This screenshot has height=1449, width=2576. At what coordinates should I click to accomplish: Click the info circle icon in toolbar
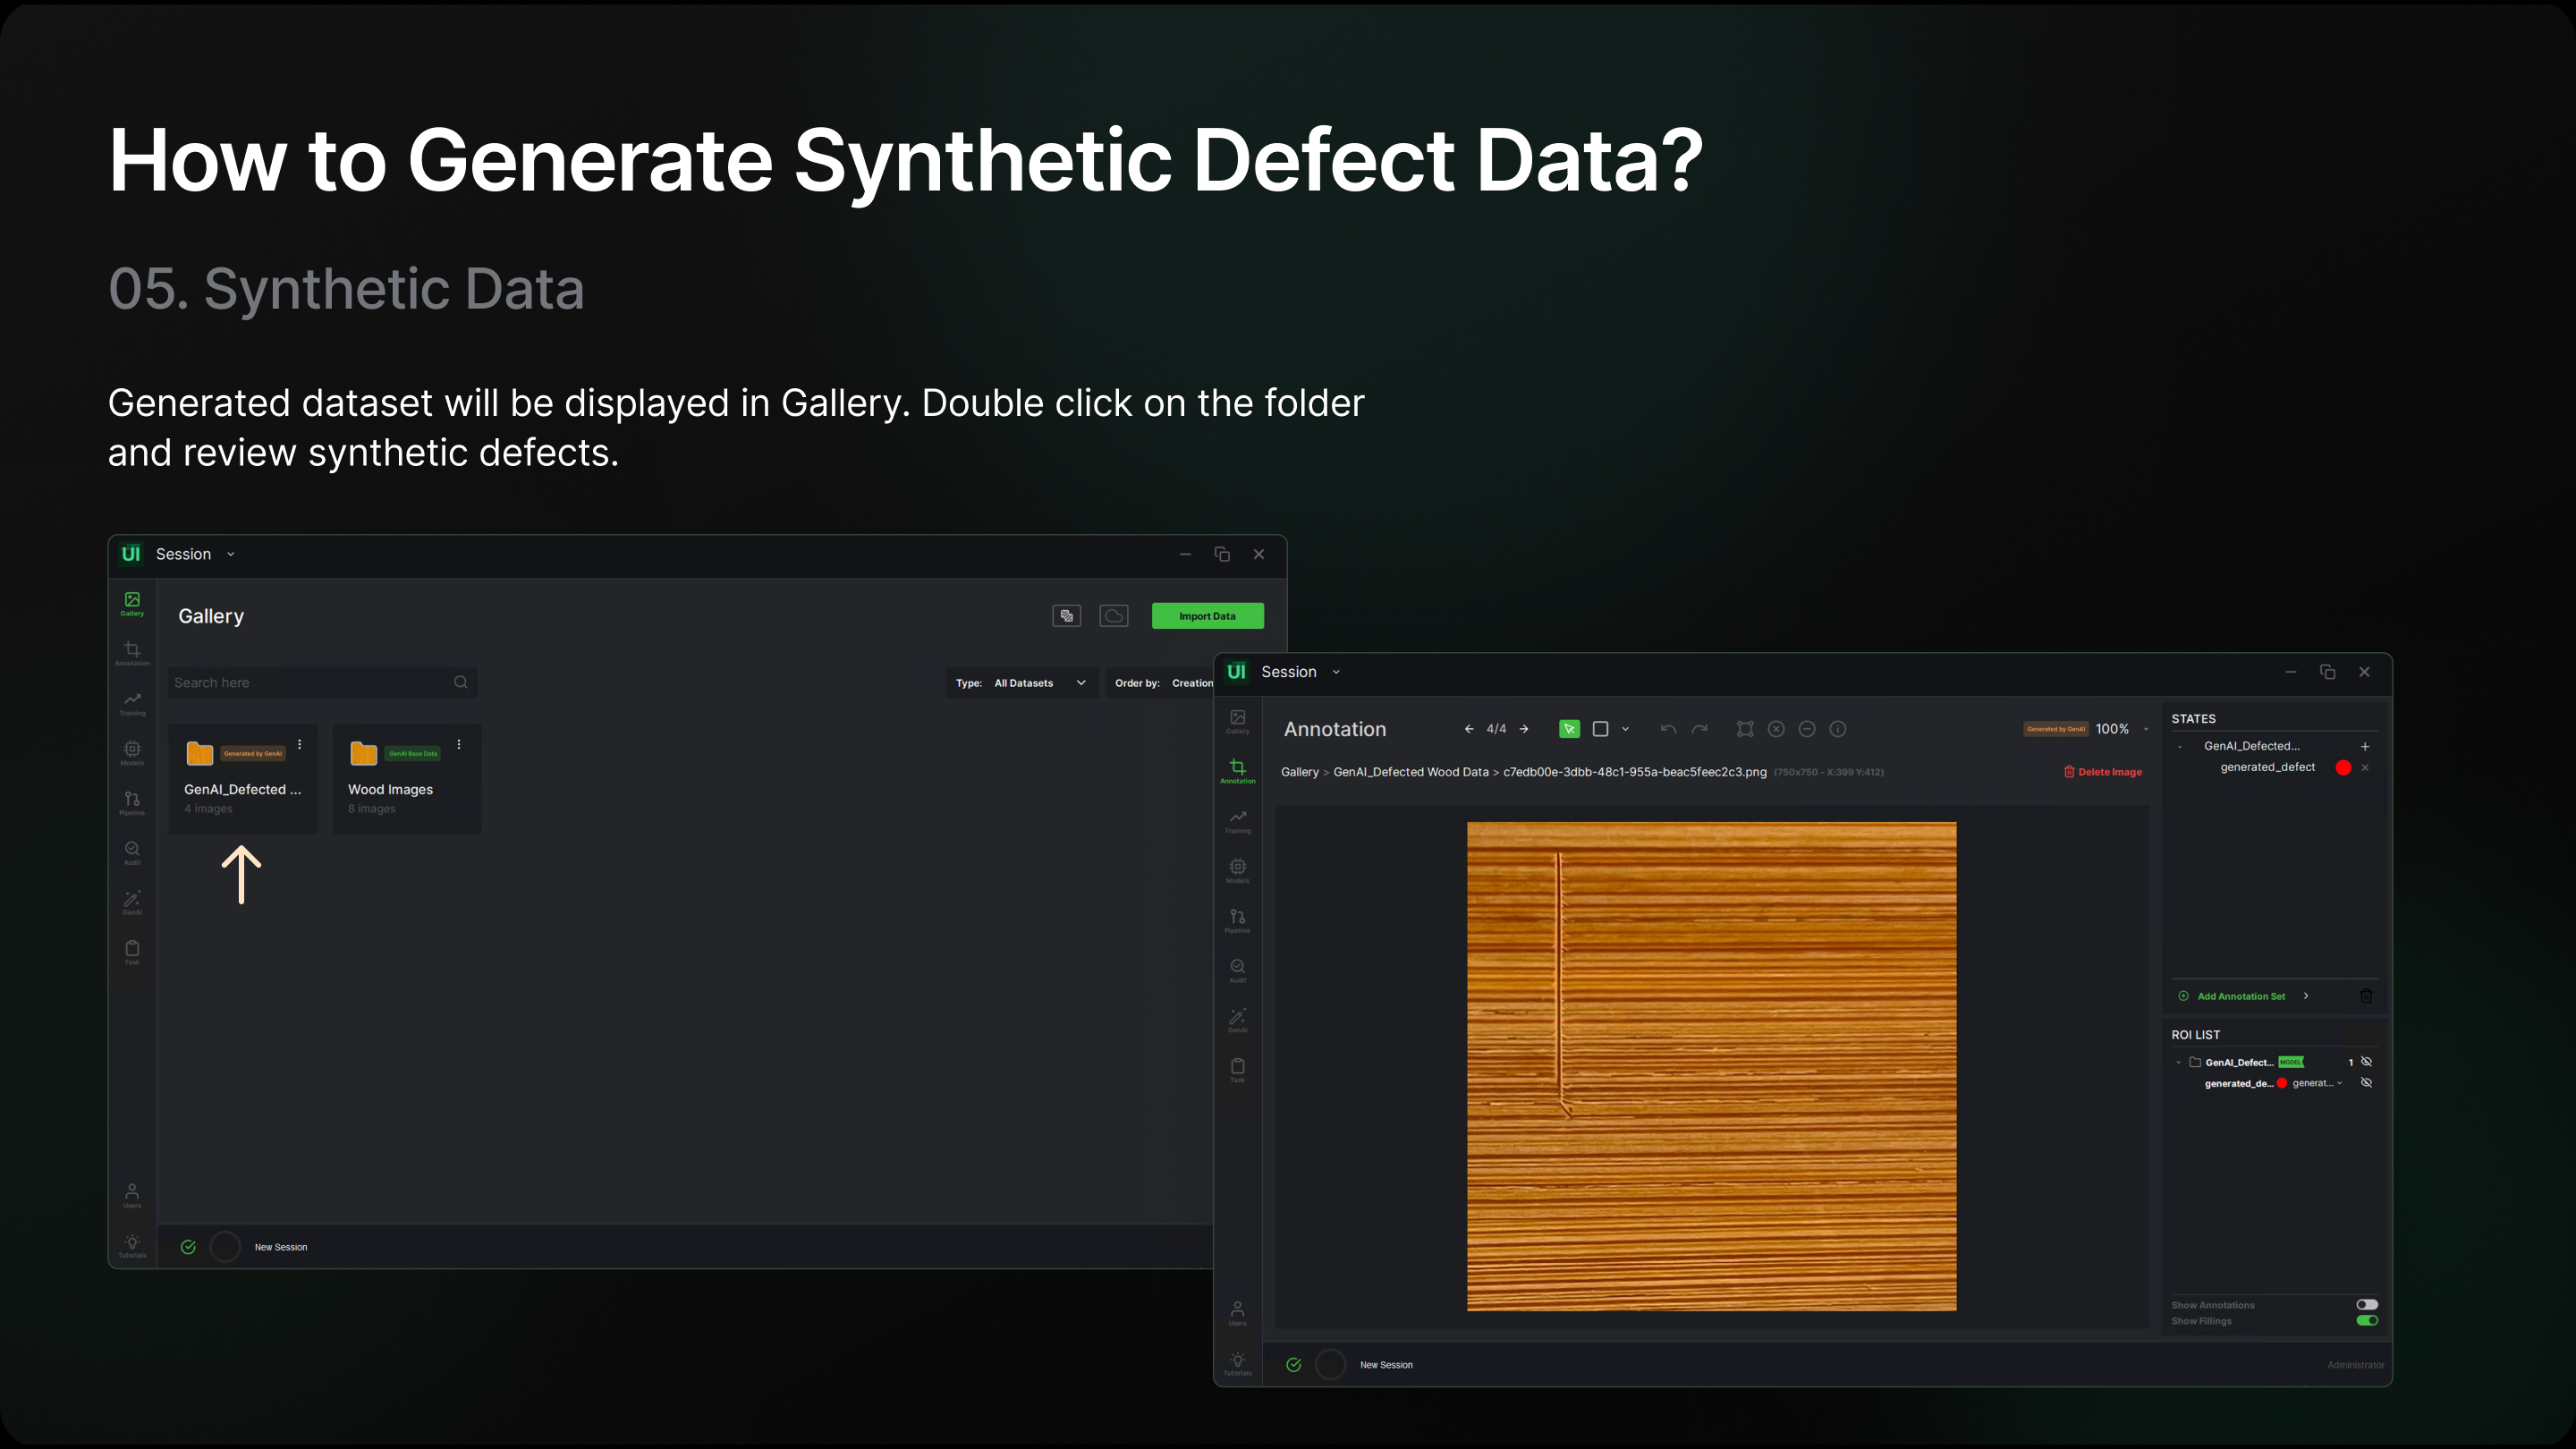[x=1837, y=729]
